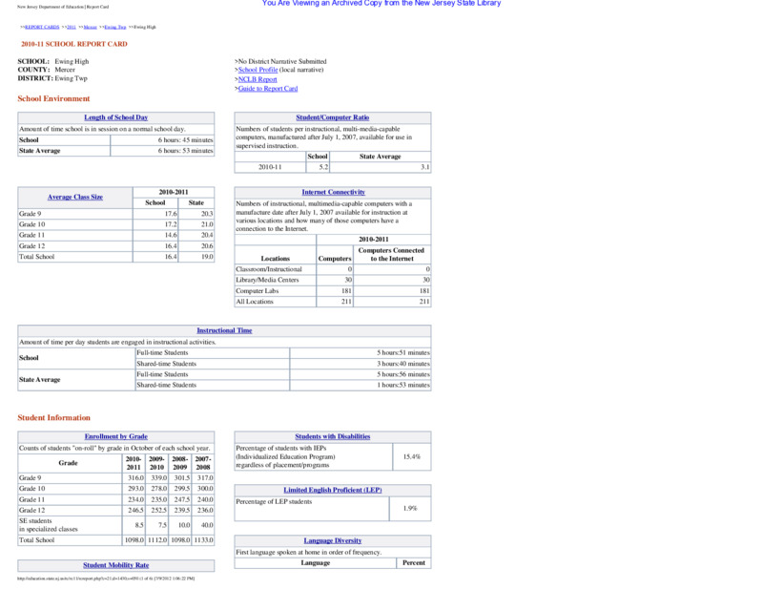Click the Length of School Day heading link
763x590 pixels.
point(115,117)
